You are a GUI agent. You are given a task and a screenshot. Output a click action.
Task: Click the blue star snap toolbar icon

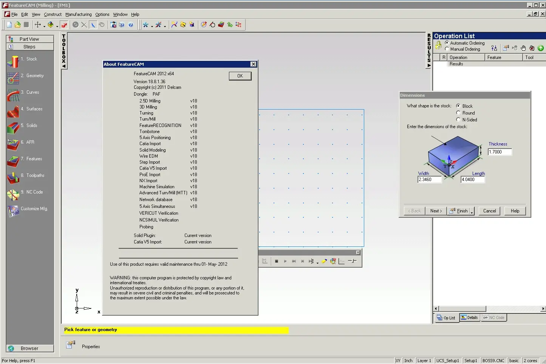pyautogui.click(x=145, y=25)
